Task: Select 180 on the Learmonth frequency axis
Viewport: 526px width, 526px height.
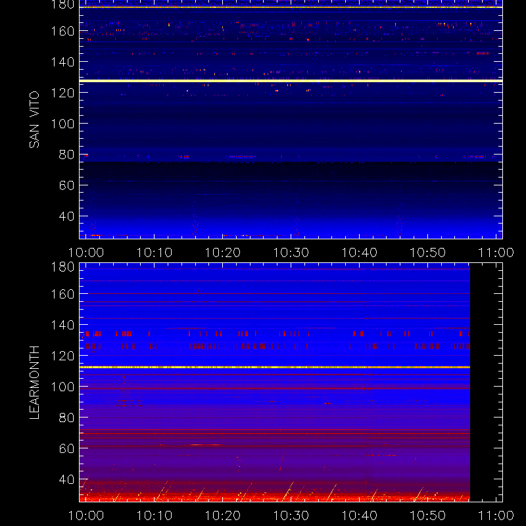Action: [x=62, y=267]
